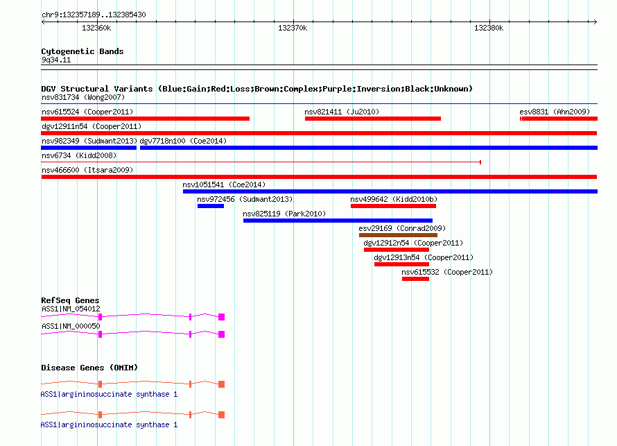Open variant nsv972456 (Sudmant2013) label
The height and width of the screenshot is (446, 617).
tap(245, 199)
